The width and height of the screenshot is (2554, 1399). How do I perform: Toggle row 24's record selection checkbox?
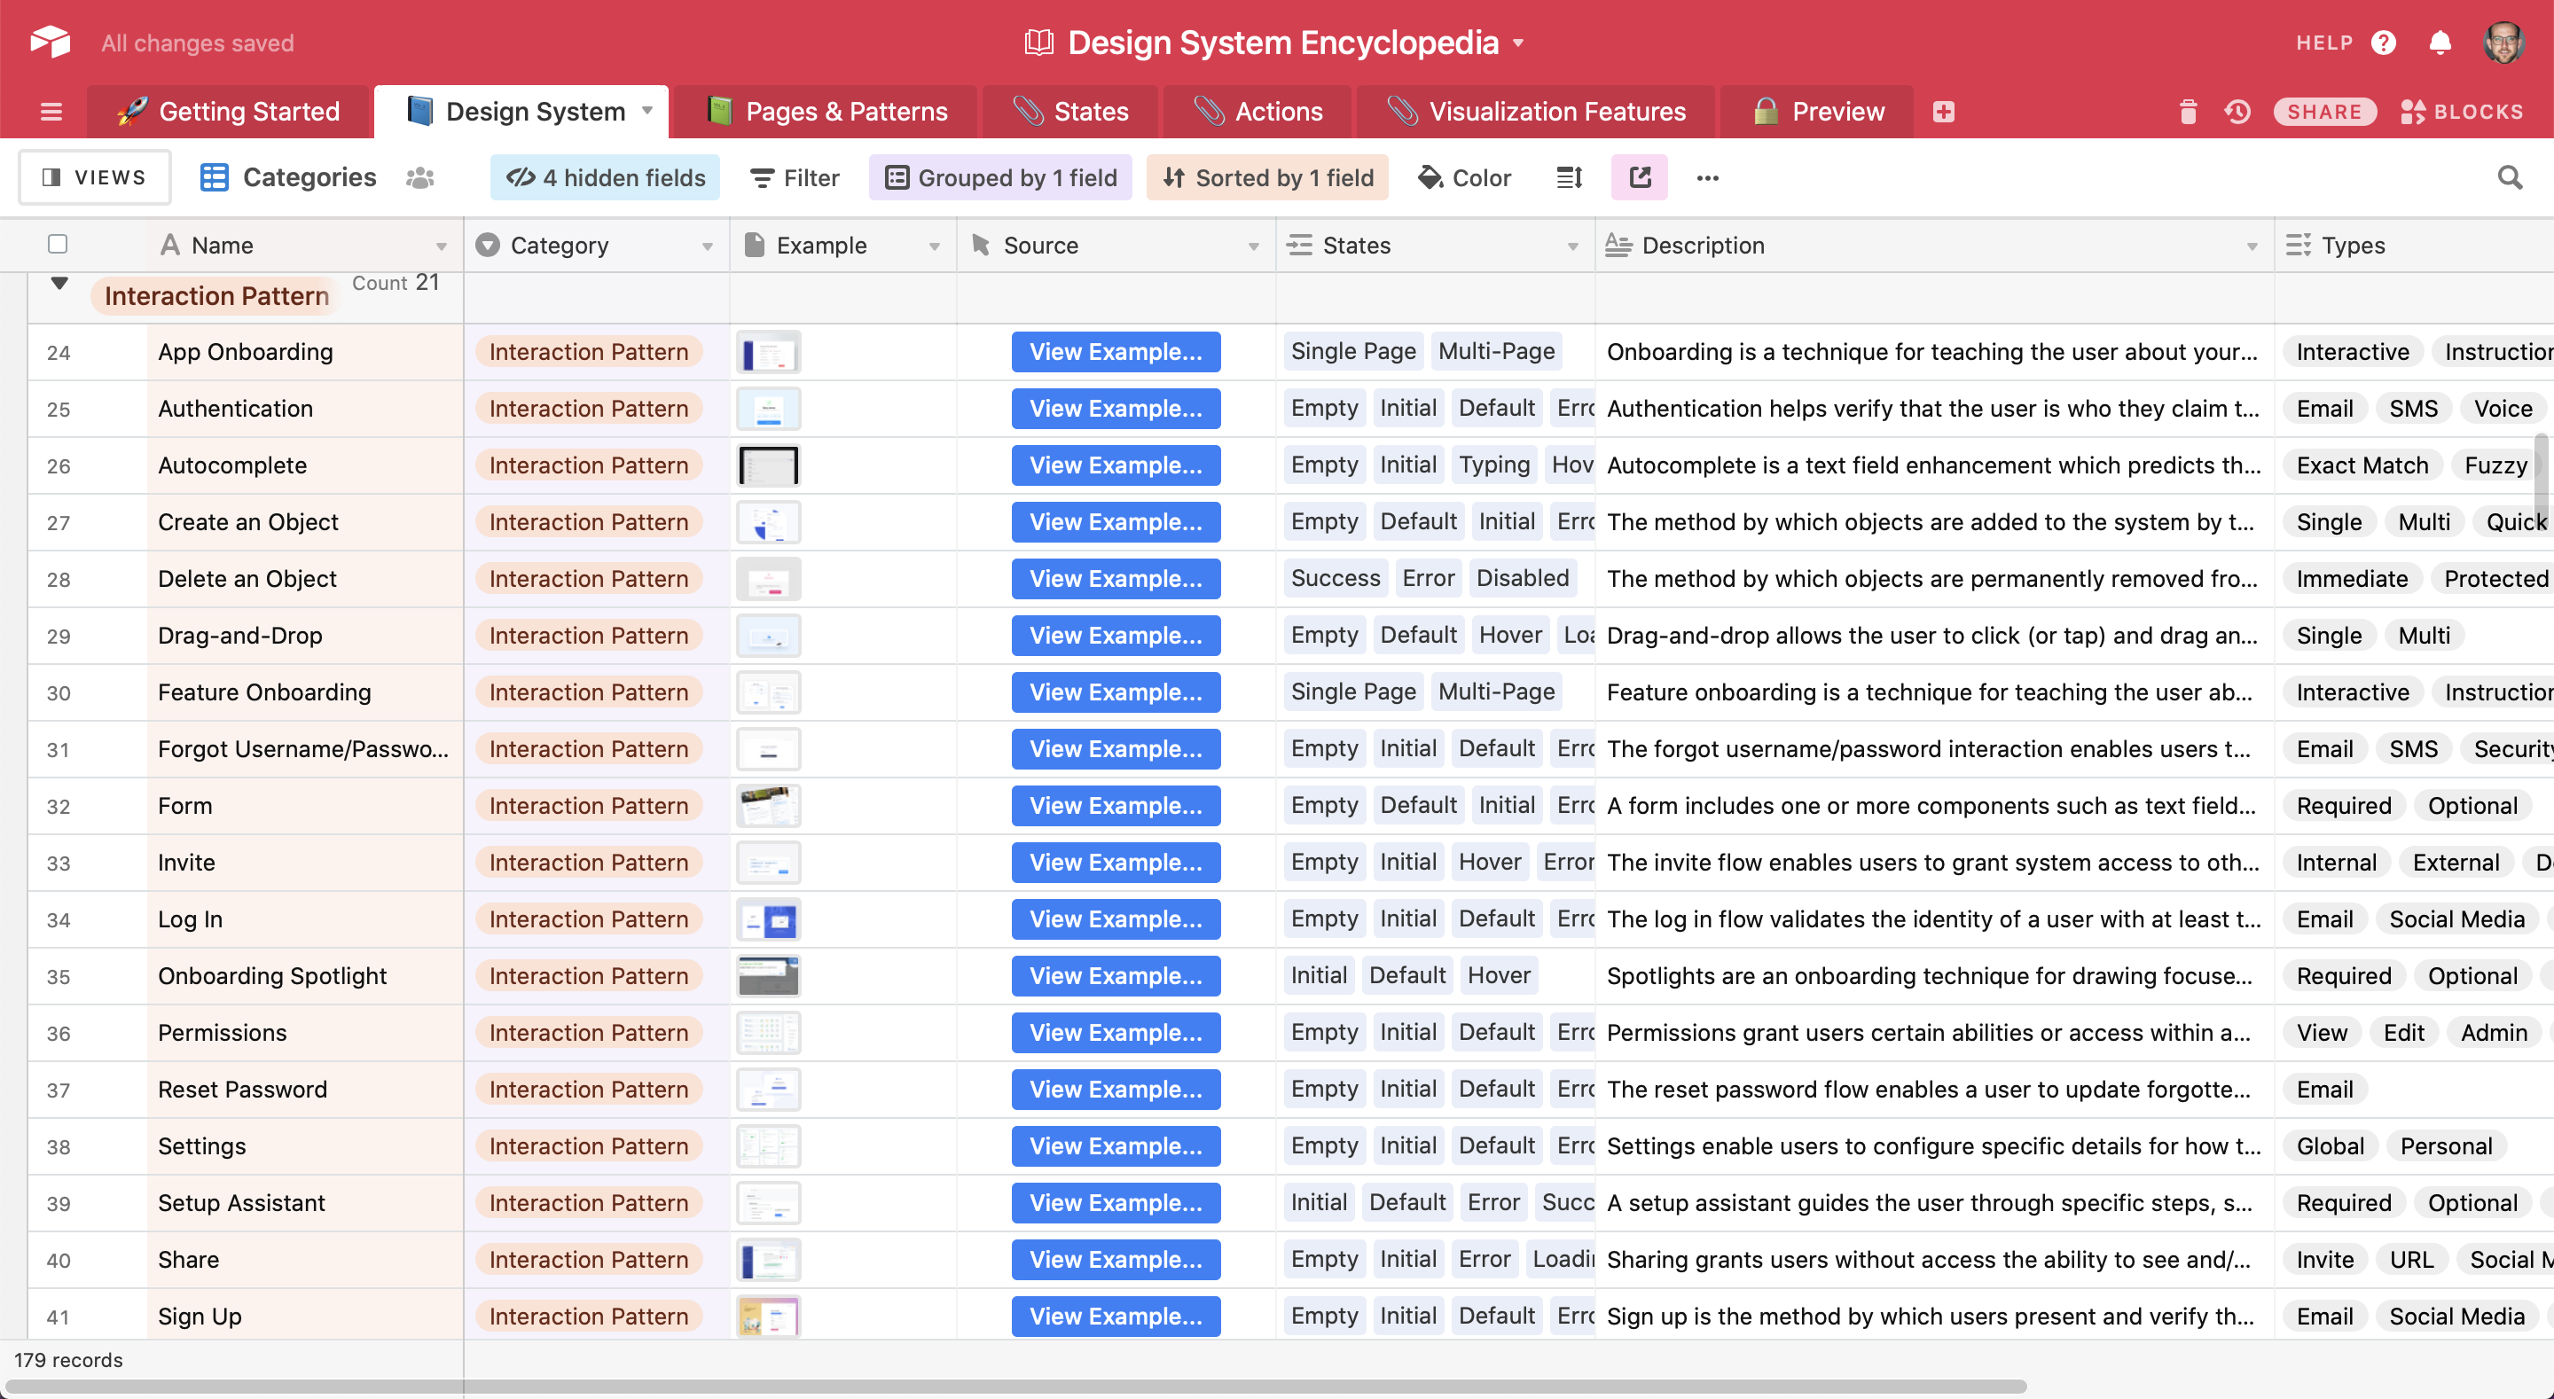pos(59,351)
